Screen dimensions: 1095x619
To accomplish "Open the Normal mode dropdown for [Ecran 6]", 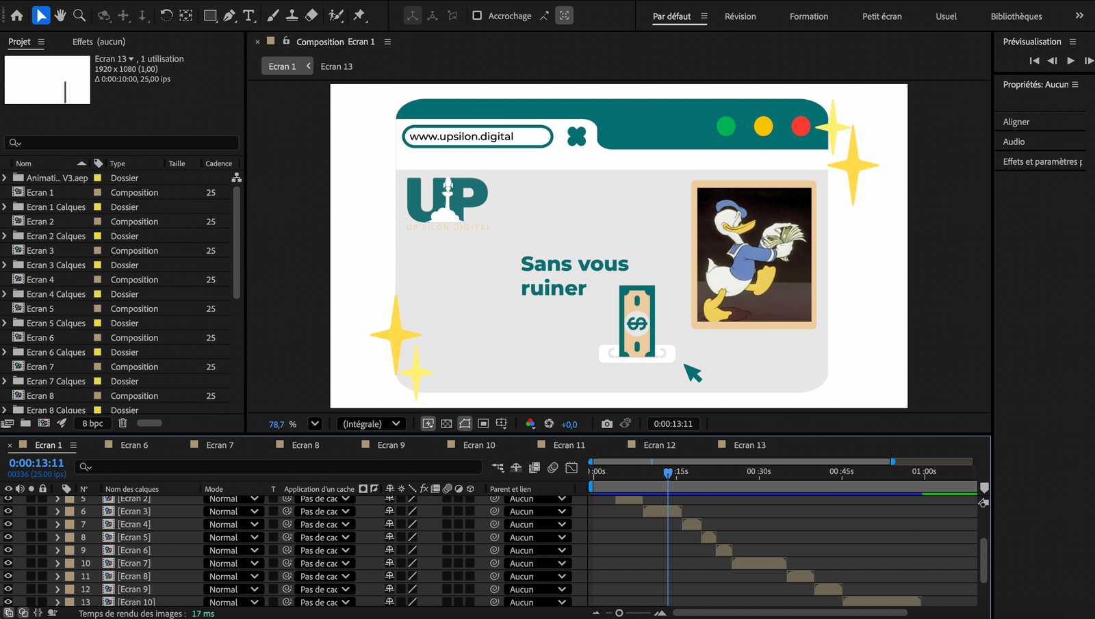I will (x=233, y=551).
